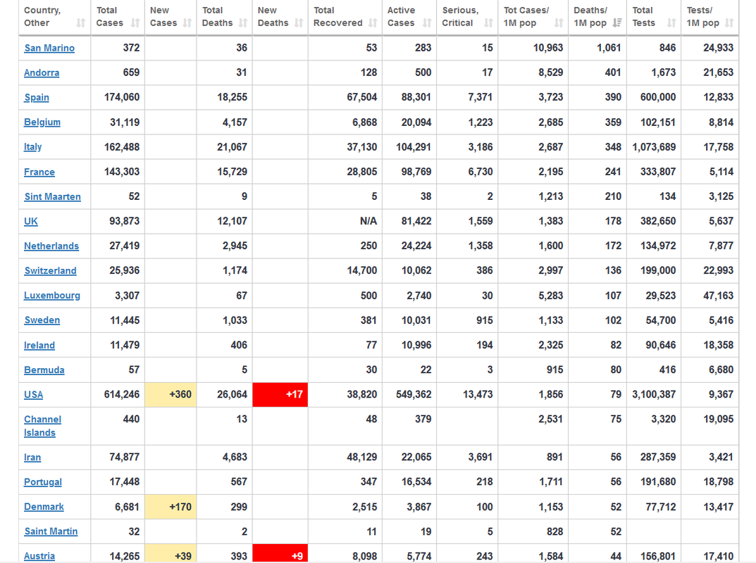
Task: Follow the Switzerland link
Action: coord(50,271)
